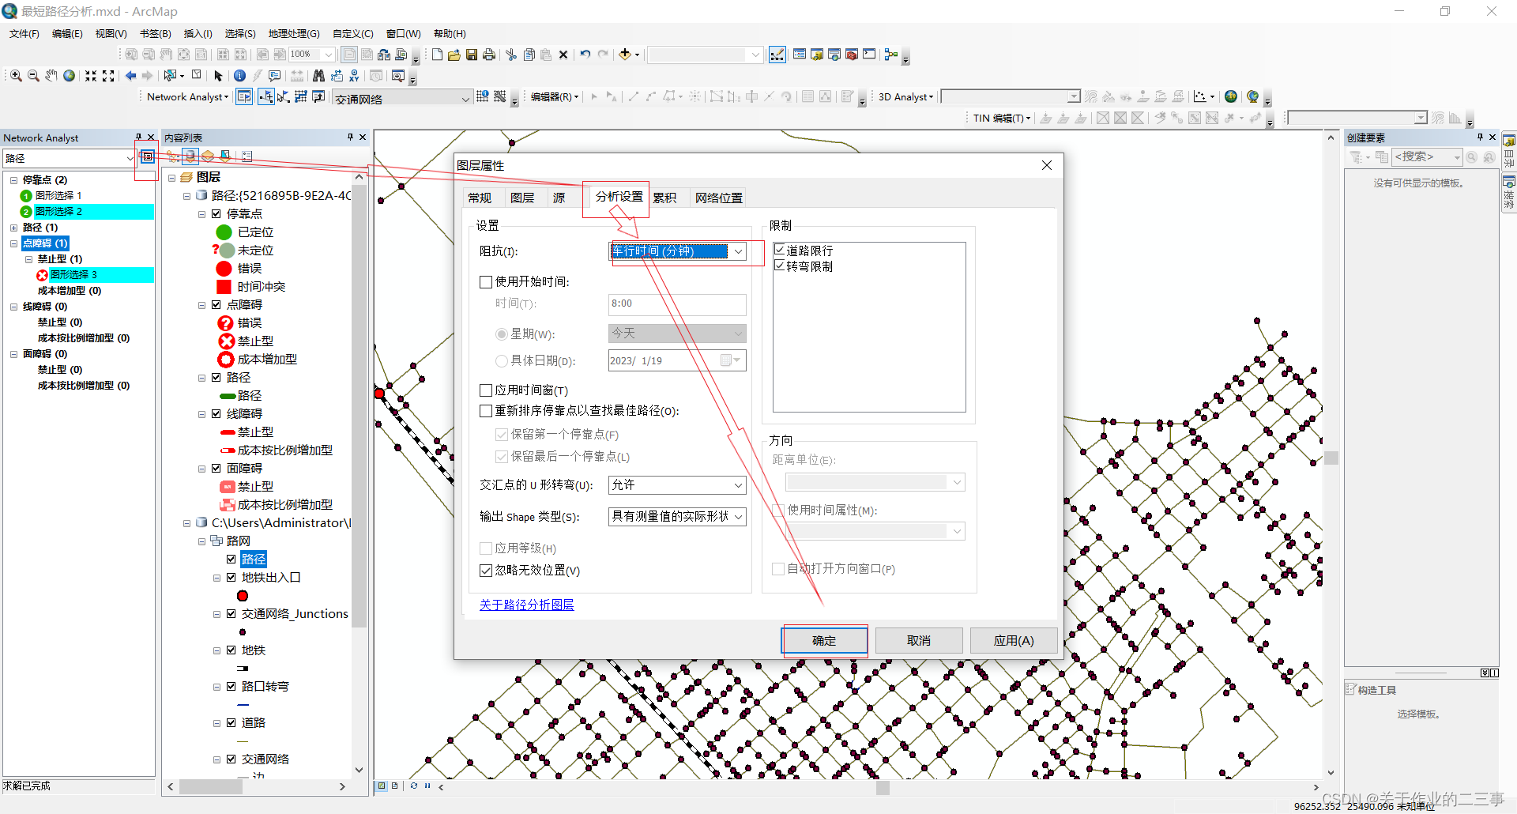Toggle the road one-way restriction checkbox
Viewport: 1517px width, 814px height.
click(780, 250)
